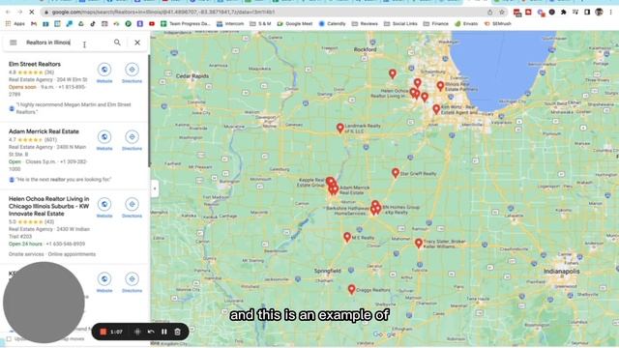Image resolution: width=619 pixels, height=348 pixels.
Task: Click the Kim Wirtz Real Estate Agent pin
Action: [x=436, y=109]
